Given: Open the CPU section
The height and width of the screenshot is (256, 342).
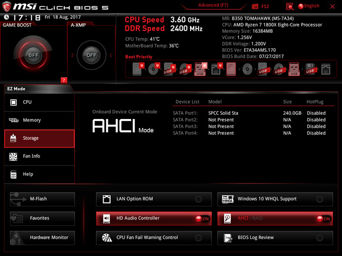Looking at the screenshot, I should coord(39,102).
